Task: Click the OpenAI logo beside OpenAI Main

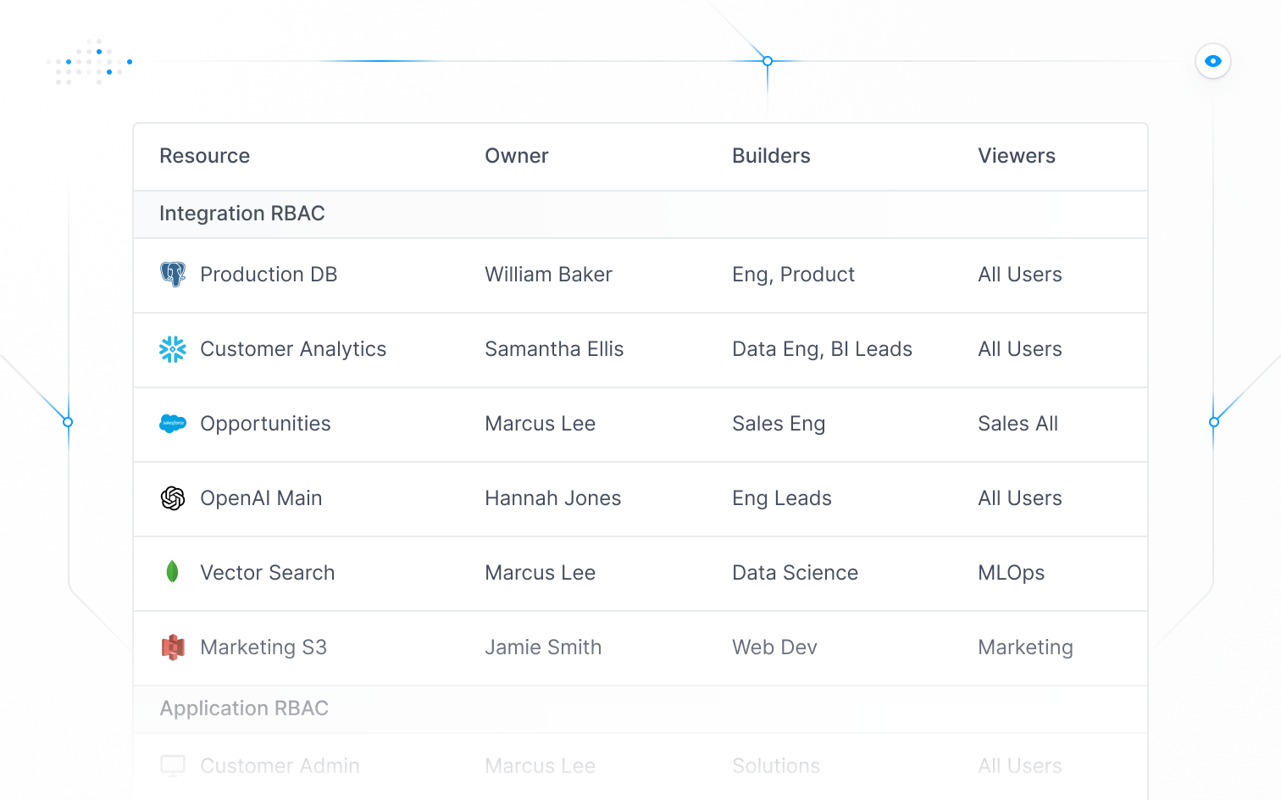Action: (x=173, y=497)
